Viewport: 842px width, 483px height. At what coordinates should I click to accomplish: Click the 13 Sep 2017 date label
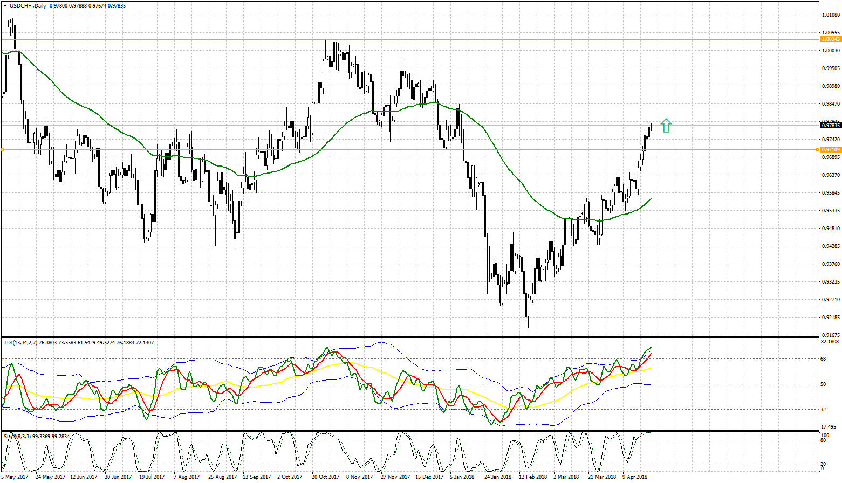(256, 477)
